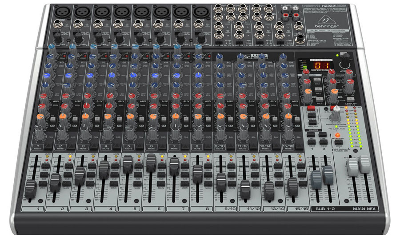Screen dimensions: 400x241
Task: Click the channel 9/10 stereo fader
Action: (221, 182)
